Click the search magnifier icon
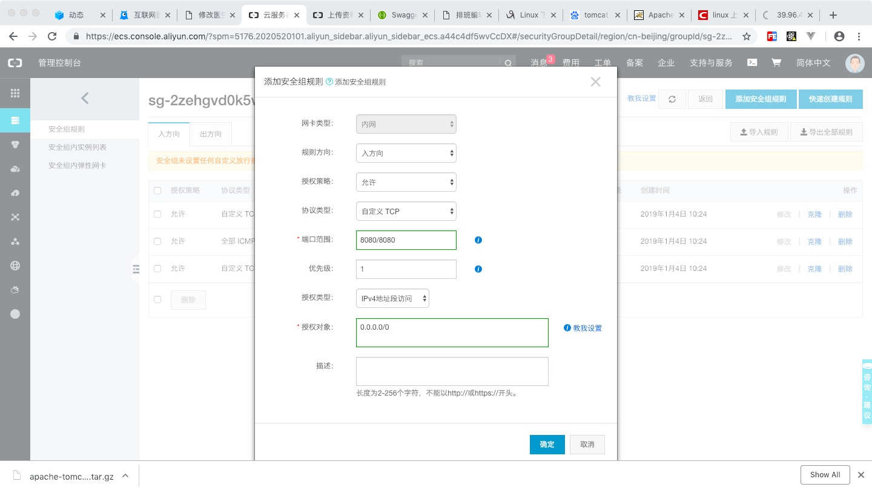The width and height of the screenshot is (872, 490). (508, 63)
